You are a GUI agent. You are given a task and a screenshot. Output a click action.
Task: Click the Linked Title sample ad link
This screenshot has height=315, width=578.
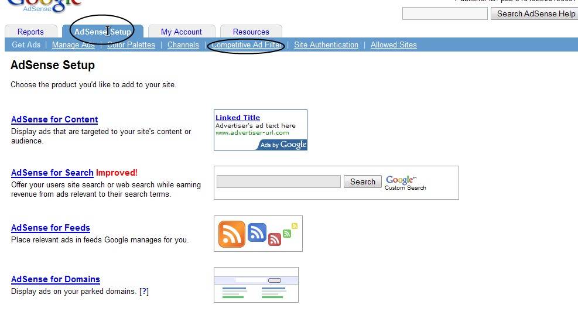click(x=238, y=118)
